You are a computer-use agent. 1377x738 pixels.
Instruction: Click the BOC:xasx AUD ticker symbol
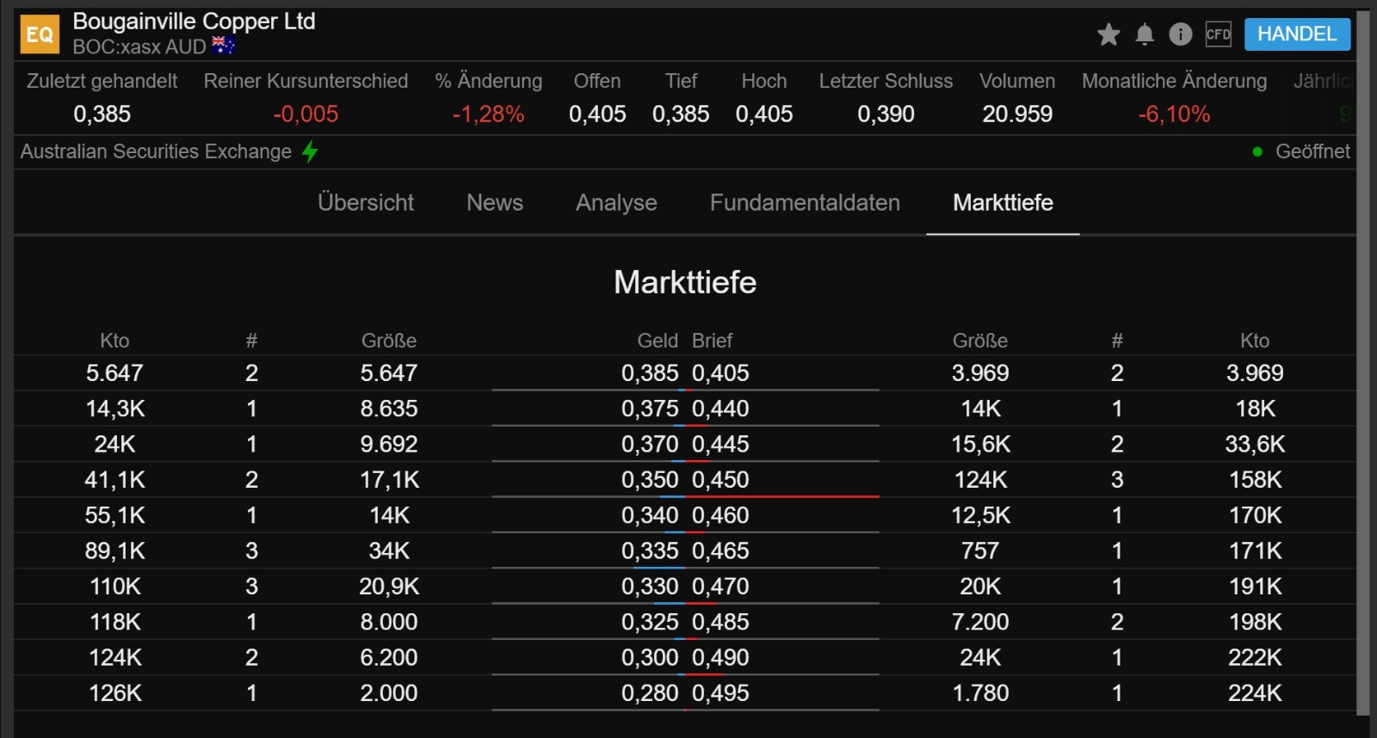[x=139, y=46]
